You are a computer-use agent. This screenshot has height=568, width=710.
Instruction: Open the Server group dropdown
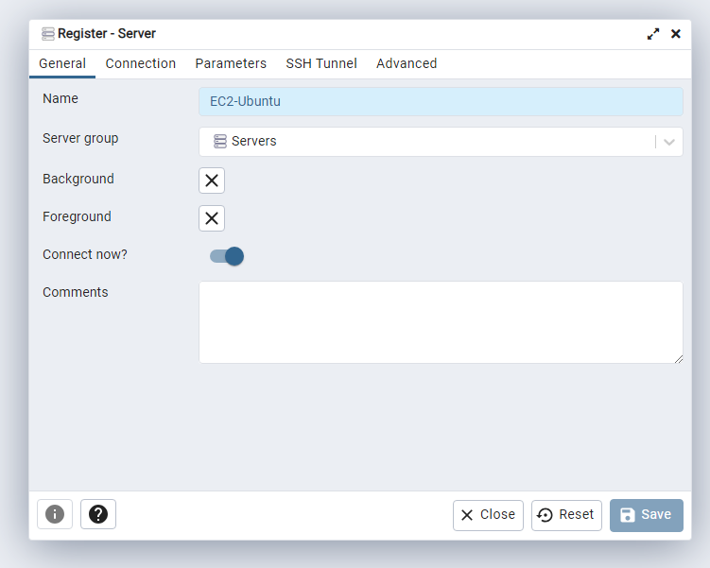click(x=441, y=142)
